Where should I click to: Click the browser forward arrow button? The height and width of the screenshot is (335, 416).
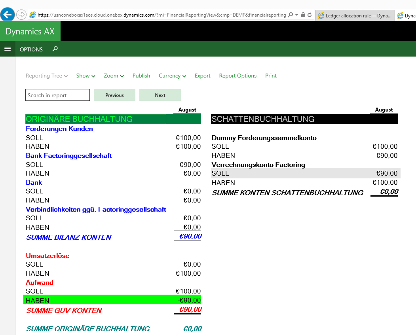21,15
